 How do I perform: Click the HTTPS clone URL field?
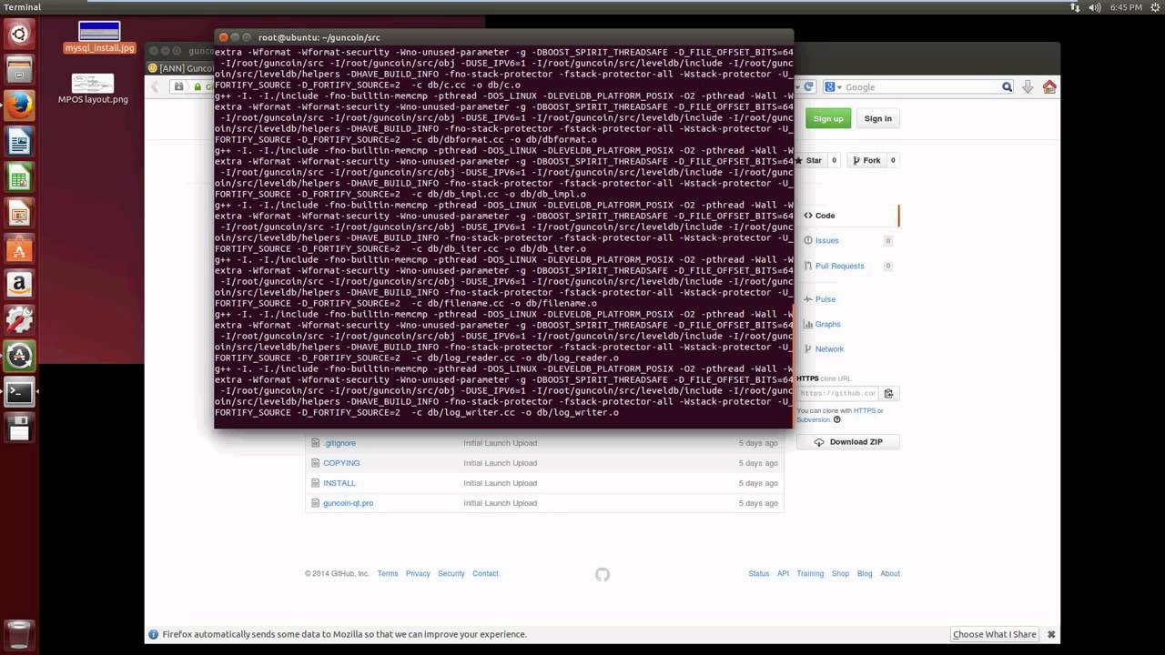[x=837, y=393]
